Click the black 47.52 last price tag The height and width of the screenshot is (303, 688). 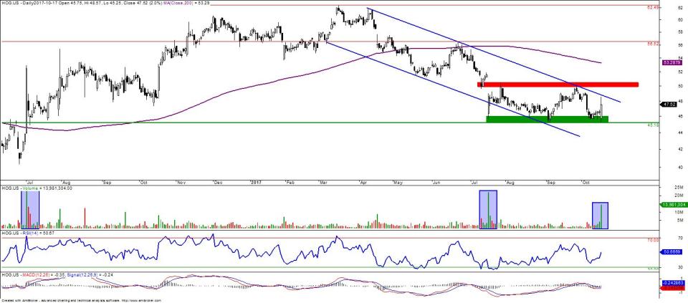[669, 105]
